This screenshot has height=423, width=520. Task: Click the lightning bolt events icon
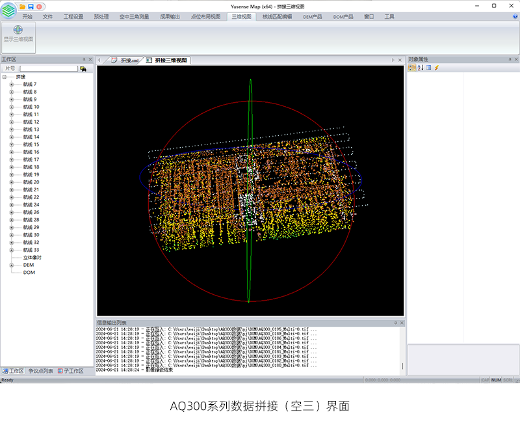click(x=437, y=68)
